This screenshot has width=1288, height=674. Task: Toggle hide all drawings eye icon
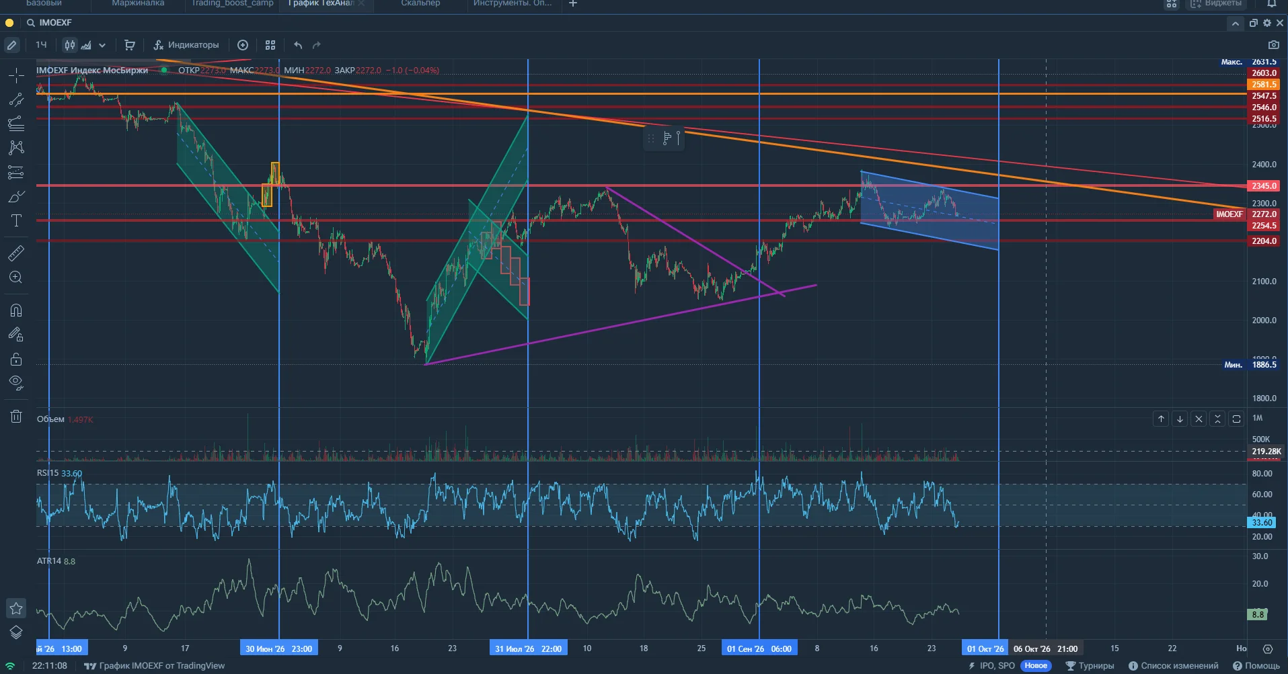click(x=16, y=384)
